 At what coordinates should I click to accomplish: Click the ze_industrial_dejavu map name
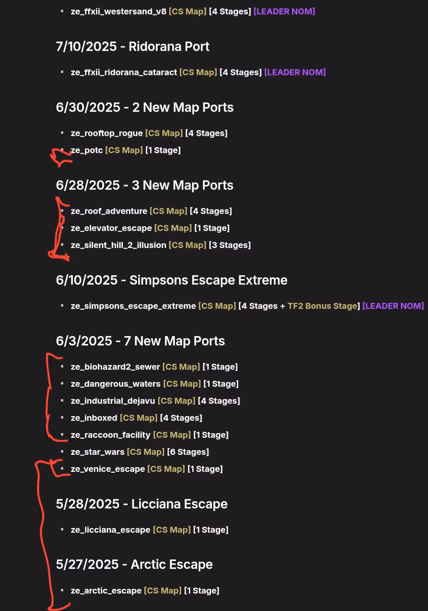point(113,401)
